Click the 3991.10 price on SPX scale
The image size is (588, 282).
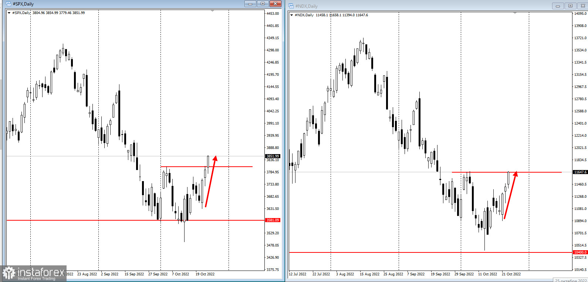pos(273,123)
